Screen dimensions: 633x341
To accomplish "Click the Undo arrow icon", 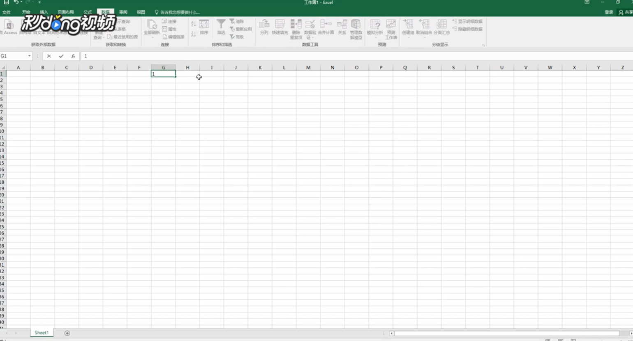I will (x=16, y=2).
